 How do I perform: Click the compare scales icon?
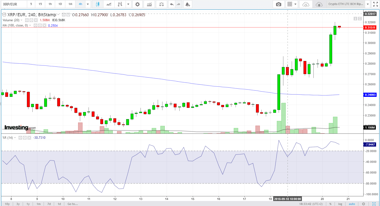(162, 4)
